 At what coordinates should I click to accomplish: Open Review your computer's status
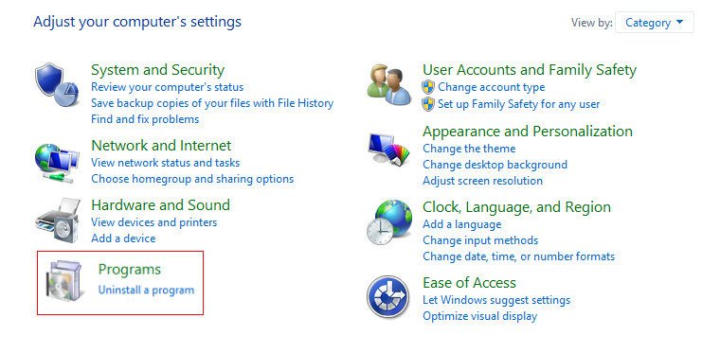coord(167,87)
